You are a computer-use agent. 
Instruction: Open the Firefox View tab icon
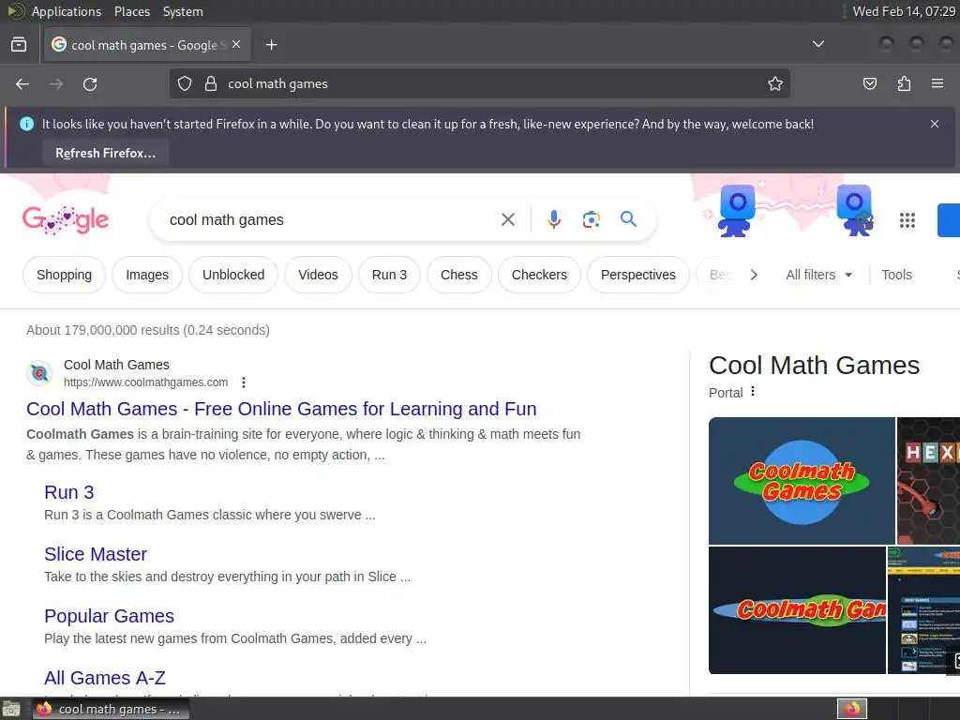pos(19,45)
